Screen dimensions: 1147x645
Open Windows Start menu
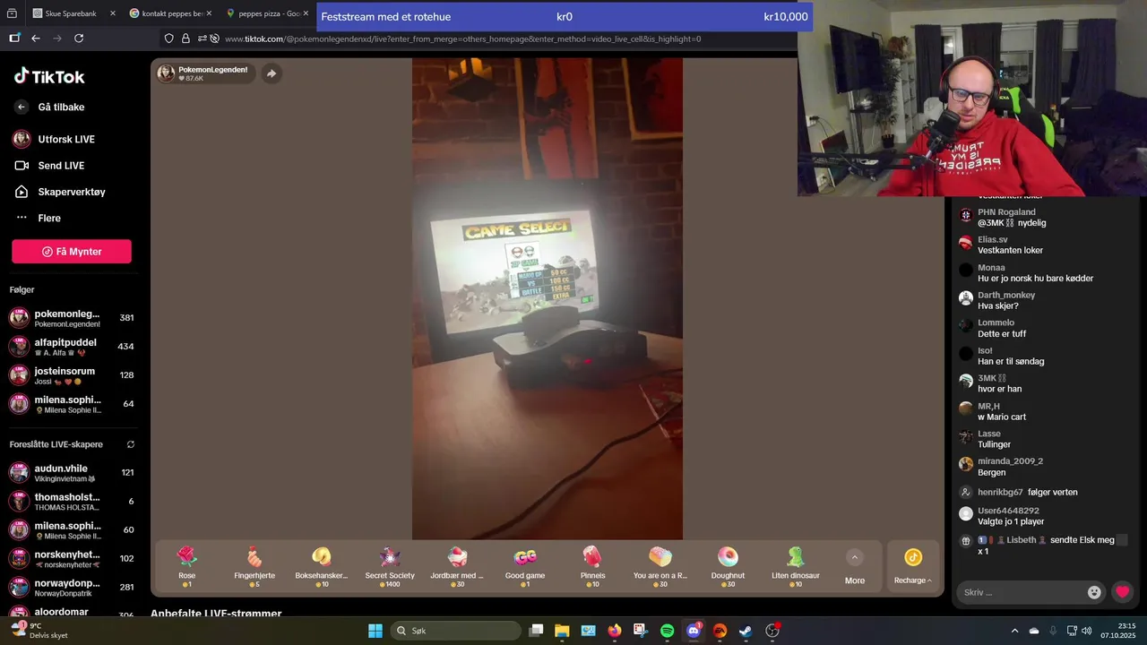click(375, 631)
